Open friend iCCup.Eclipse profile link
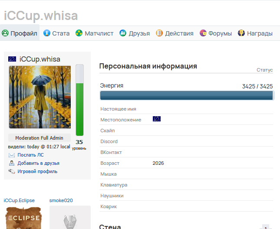 click(x=19, y=200)
